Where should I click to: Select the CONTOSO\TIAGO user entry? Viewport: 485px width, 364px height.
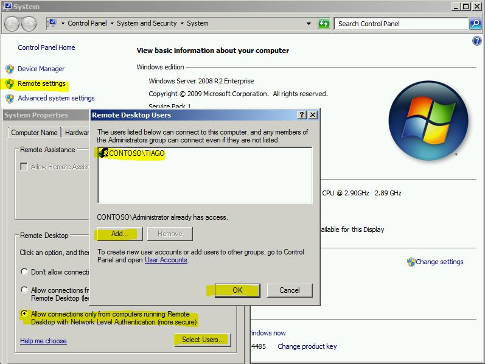[x=136, y=153]
